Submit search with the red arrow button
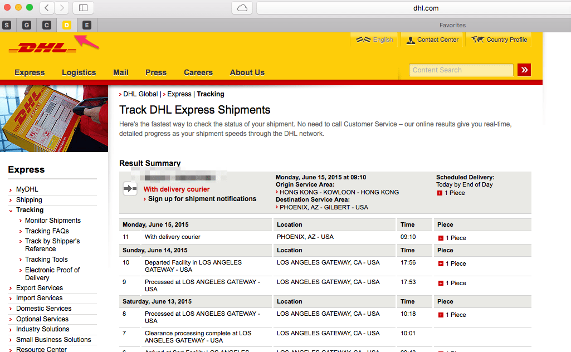This screenshot has width=571, height=352. [x=524, y=70]
